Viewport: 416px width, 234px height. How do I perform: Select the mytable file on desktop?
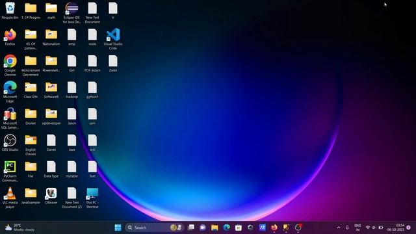(x=71, y=169)
